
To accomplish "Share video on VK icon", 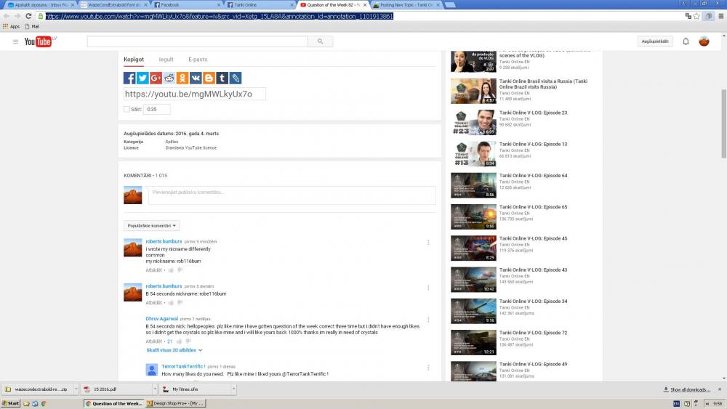I will pos(196,78).
